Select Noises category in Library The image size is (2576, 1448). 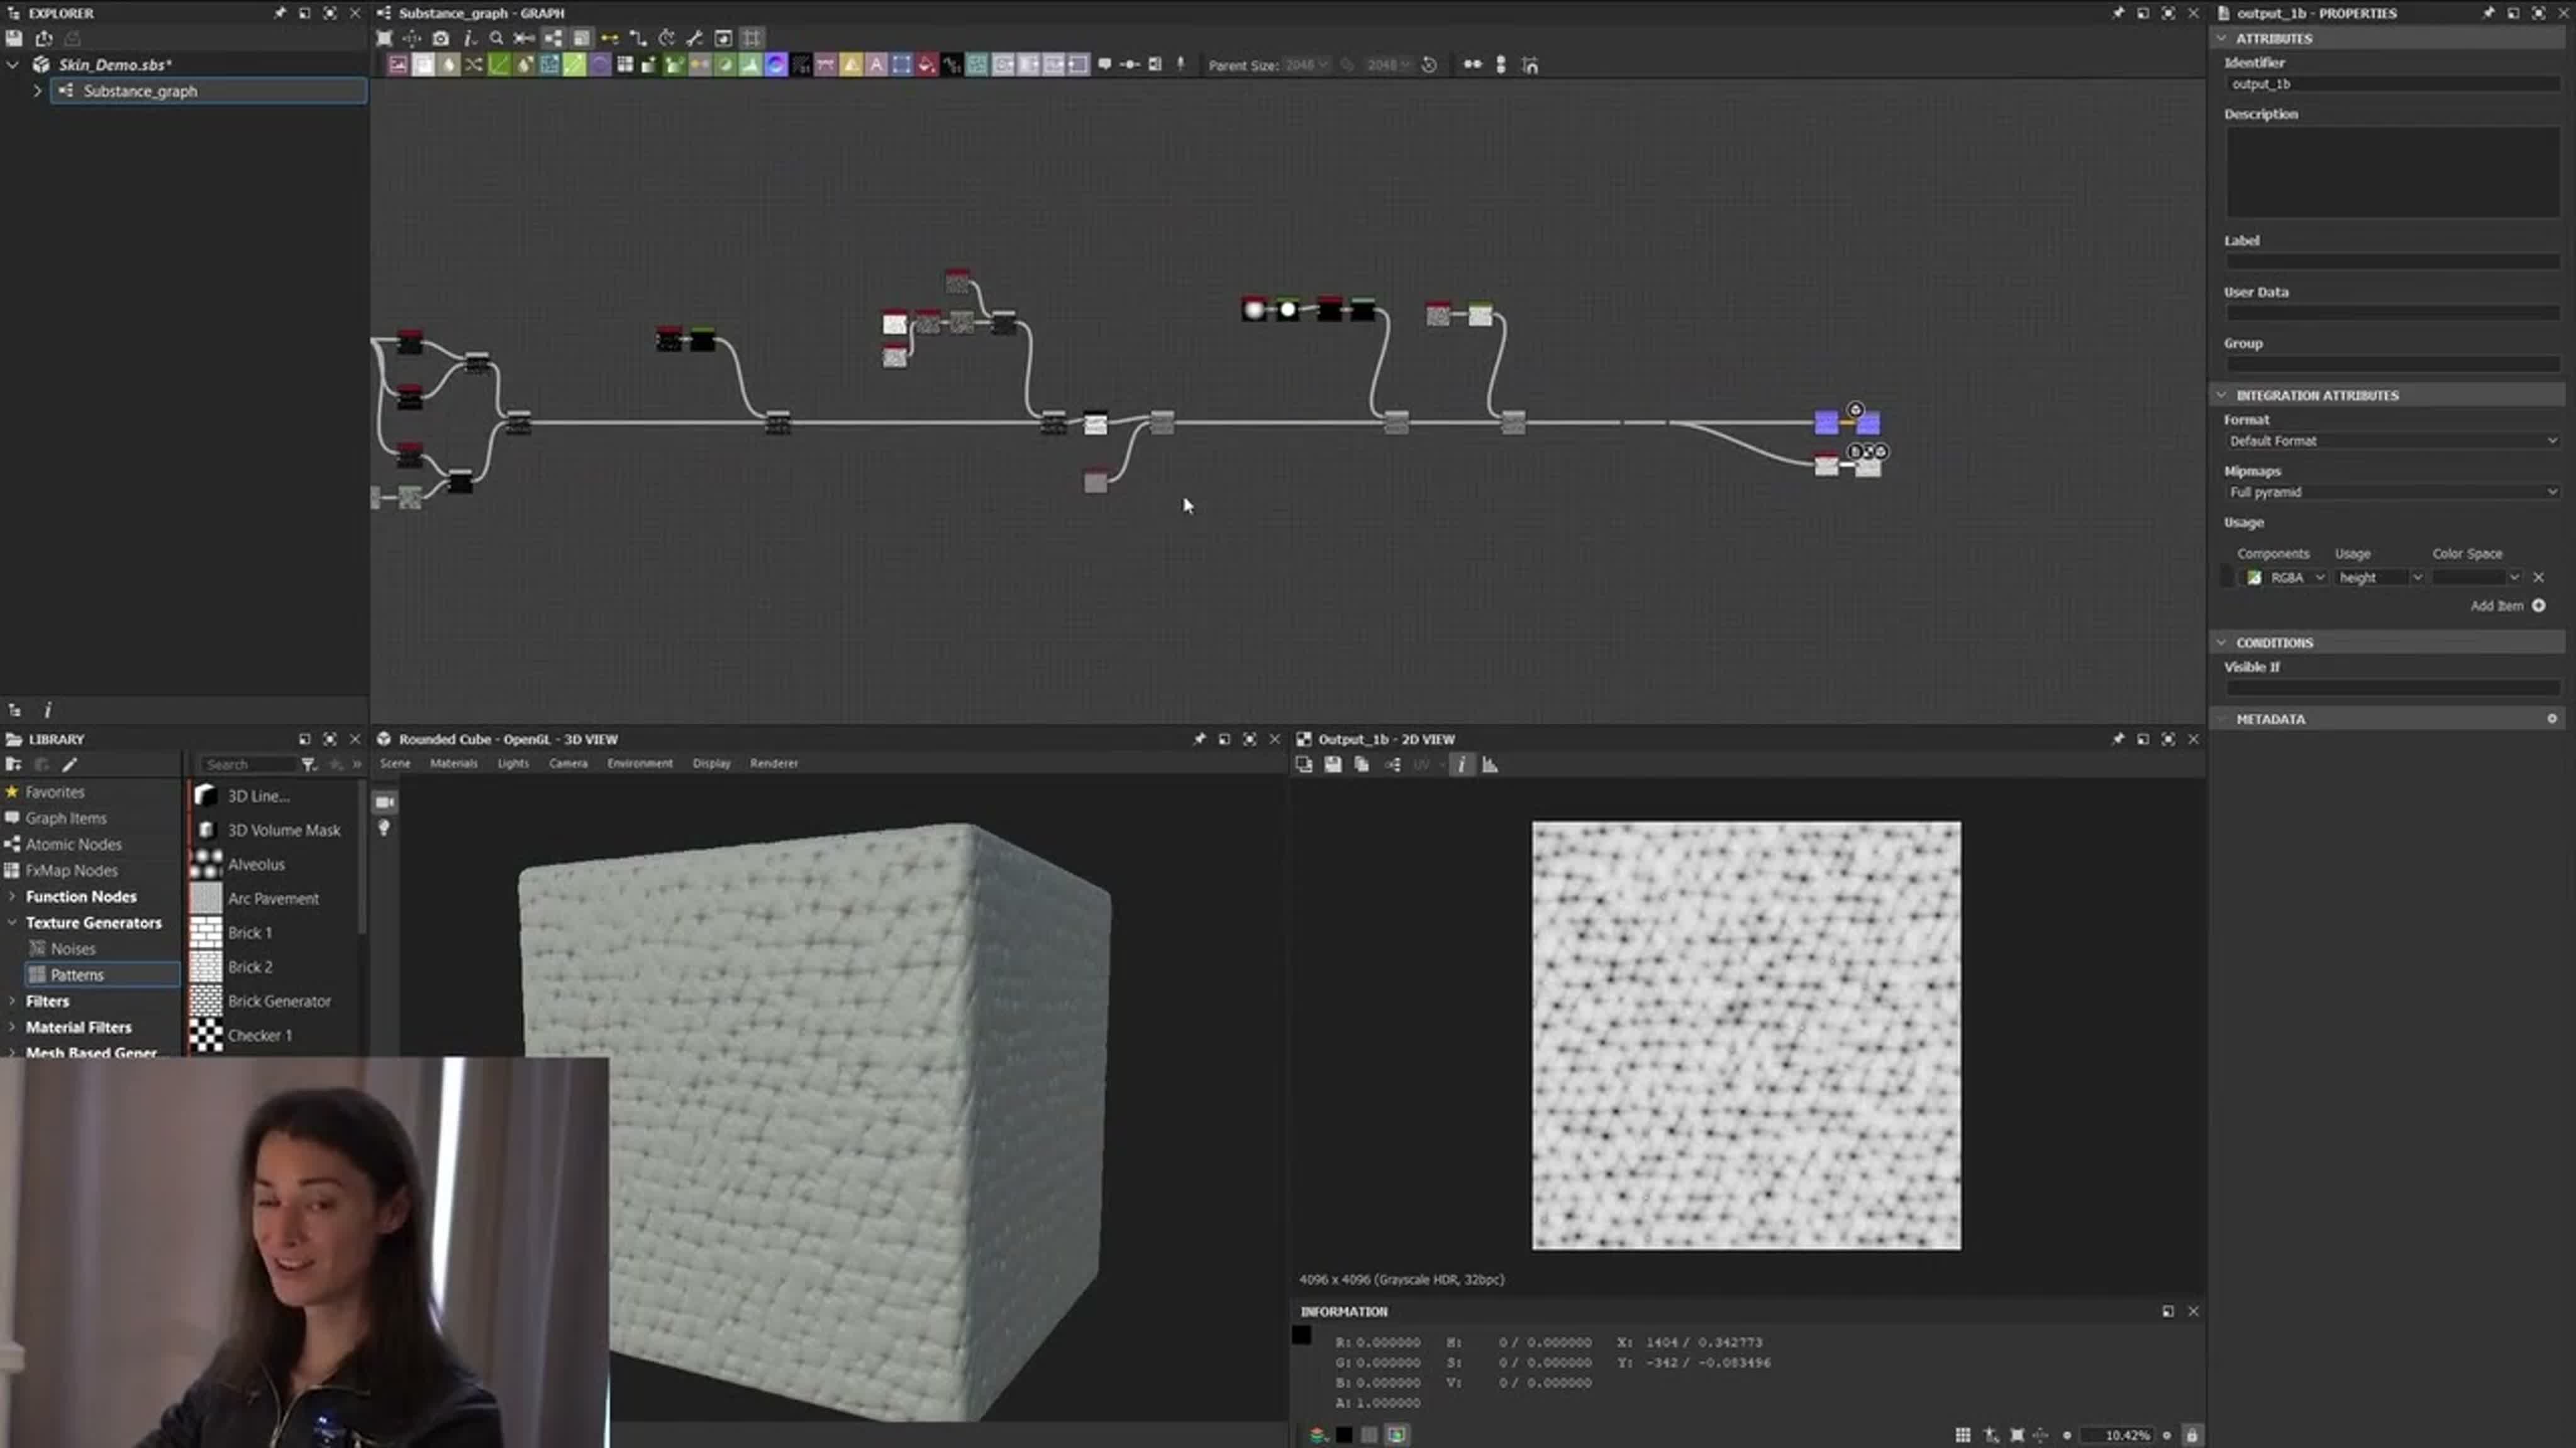coord(72,948)
